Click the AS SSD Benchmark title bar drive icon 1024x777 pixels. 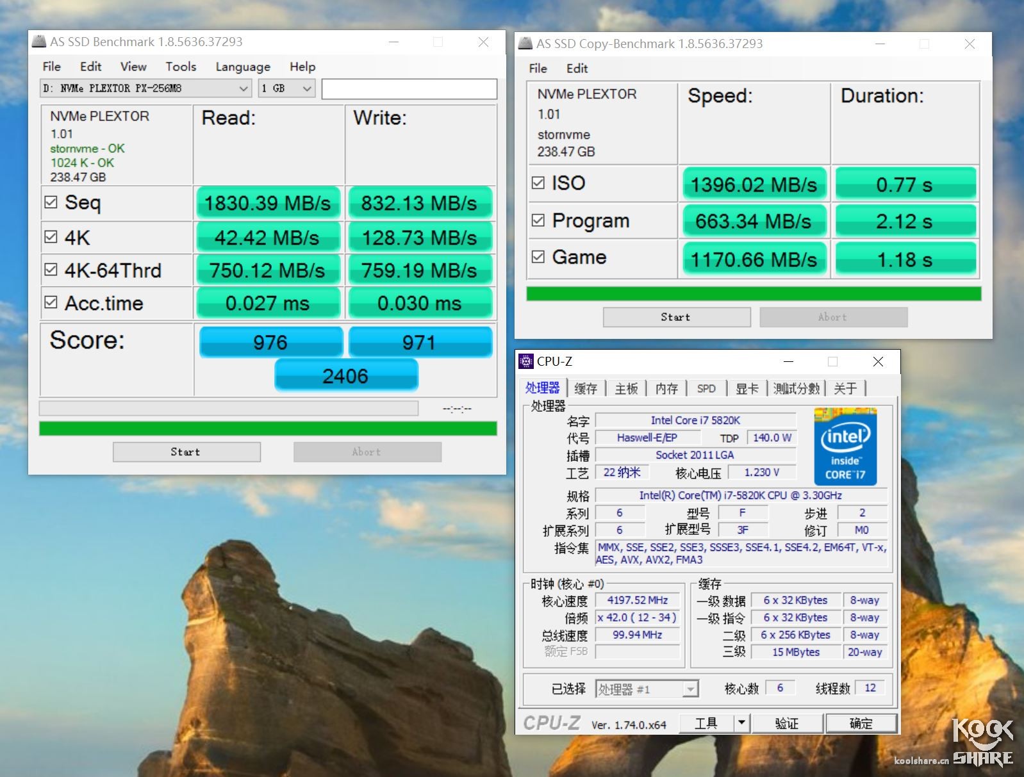click(x=39, y=42)
